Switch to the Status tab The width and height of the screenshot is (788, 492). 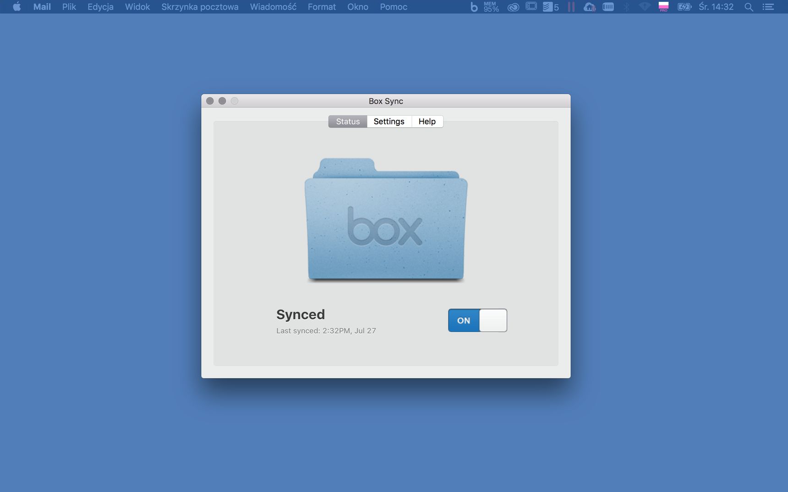[348, 121]
